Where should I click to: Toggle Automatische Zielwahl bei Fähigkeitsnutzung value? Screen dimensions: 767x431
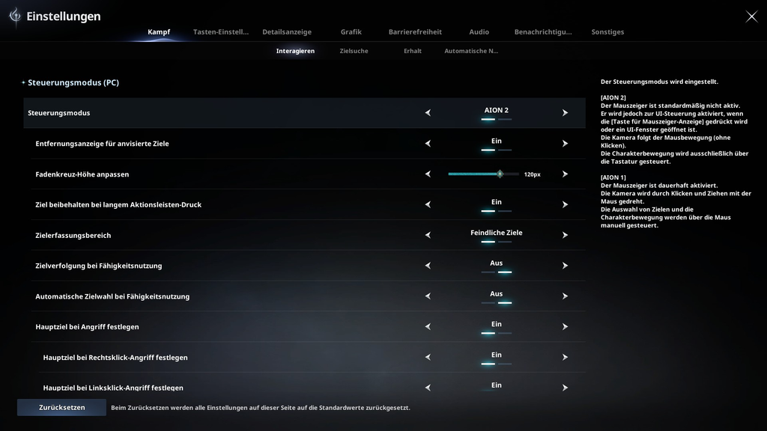click(496, 296)
